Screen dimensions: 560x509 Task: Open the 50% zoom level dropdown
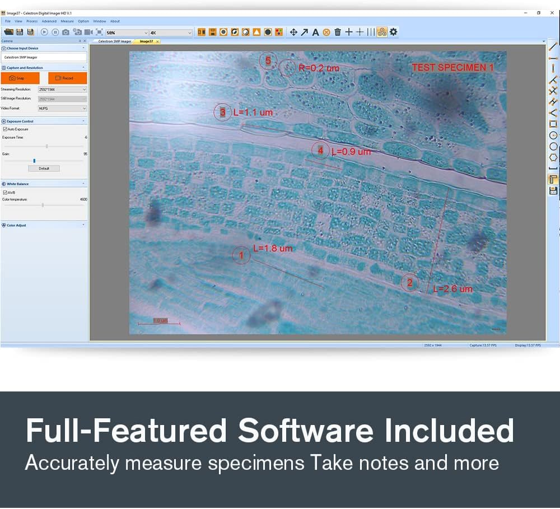pos(127,32)
